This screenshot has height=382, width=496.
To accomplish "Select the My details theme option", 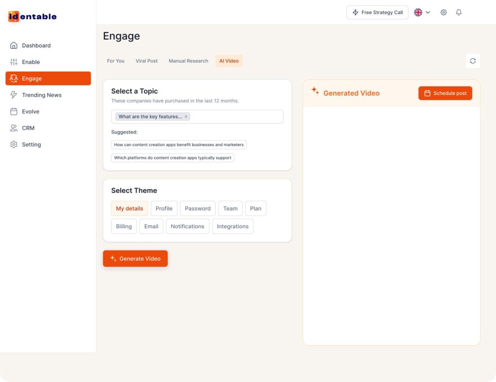I will coord(129,208).
